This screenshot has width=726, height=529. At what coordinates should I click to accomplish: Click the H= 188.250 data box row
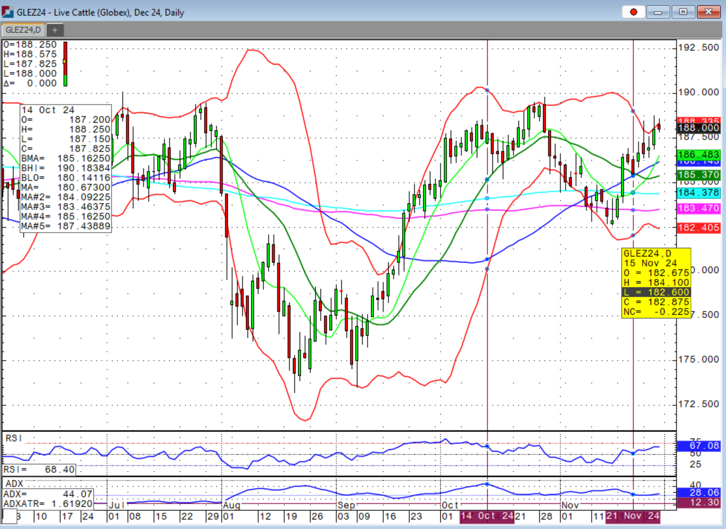[x=66, y=130]
